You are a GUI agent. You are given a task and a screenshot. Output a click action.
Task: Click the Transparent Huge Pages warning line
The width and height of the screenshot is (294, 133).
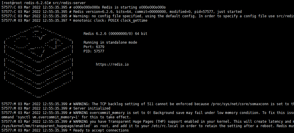coord(148,122)
